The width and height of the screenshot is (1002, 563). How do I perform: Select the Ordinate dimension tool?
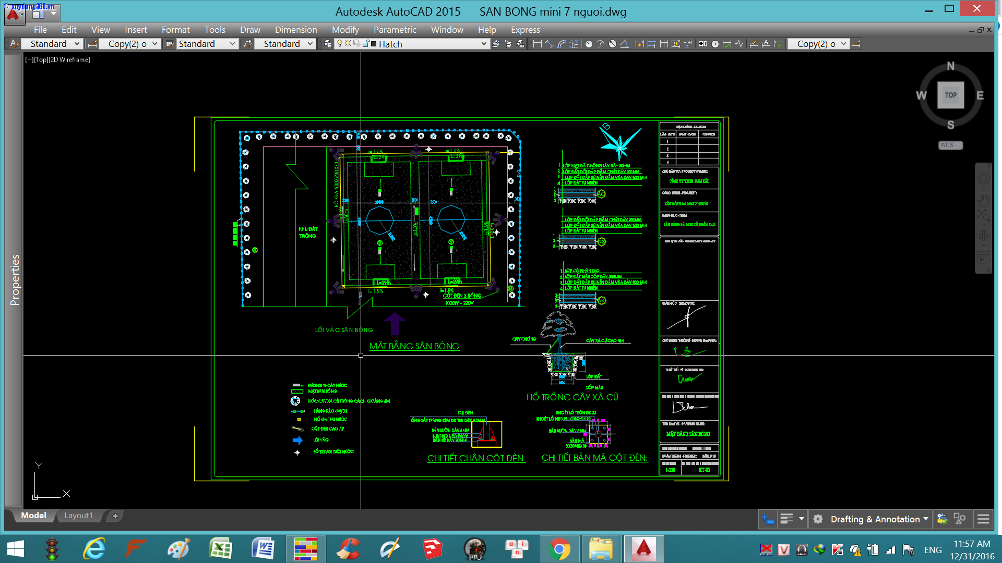(574, 44)
